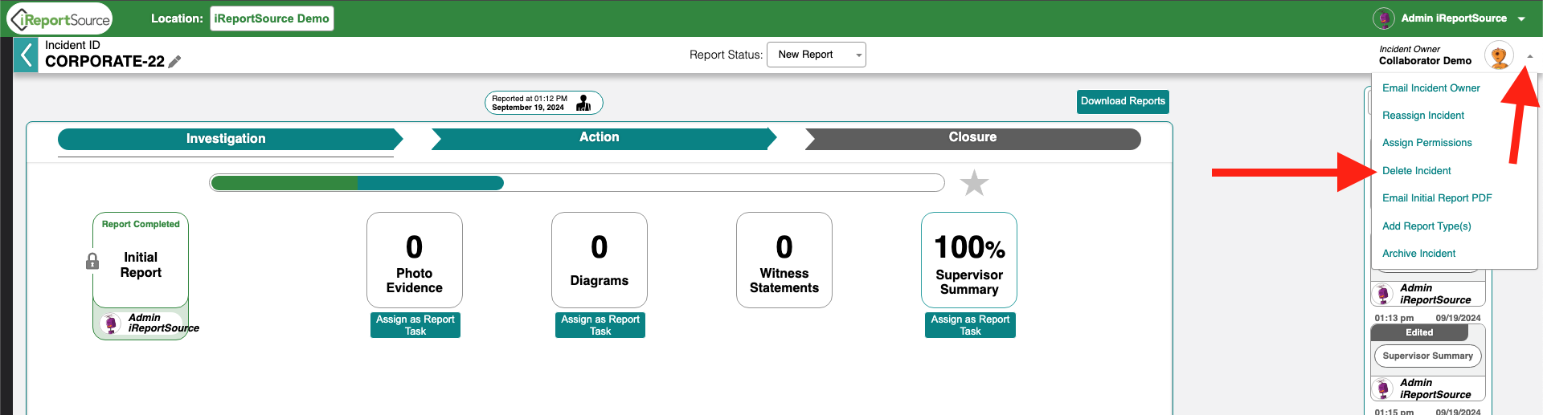Click the avatar in the 01:15 pm activity entry
The image size is (1543, 415).
point(1383,389)
